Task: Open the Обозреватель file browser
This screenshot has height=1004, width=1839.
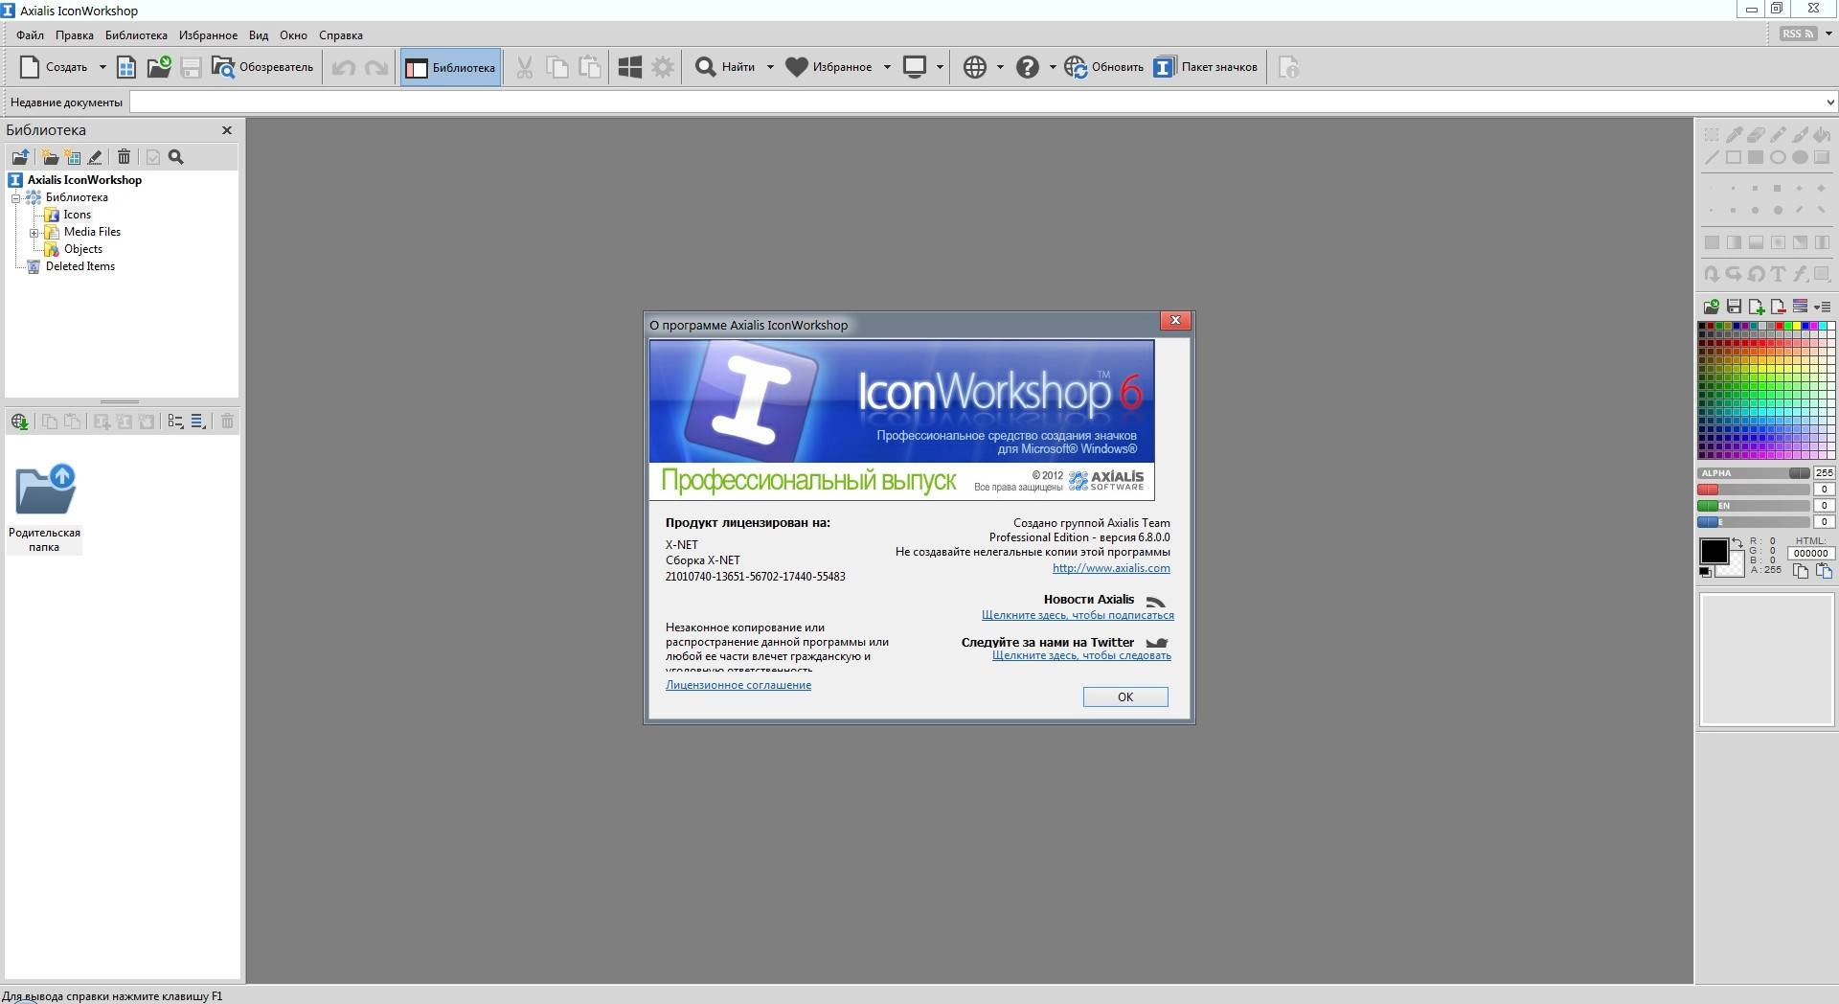Action: point(262,67)
